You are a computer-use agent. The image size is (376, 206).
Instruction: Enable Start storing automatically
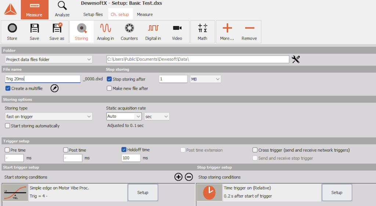pyautogui.click(x=7, y=126)
